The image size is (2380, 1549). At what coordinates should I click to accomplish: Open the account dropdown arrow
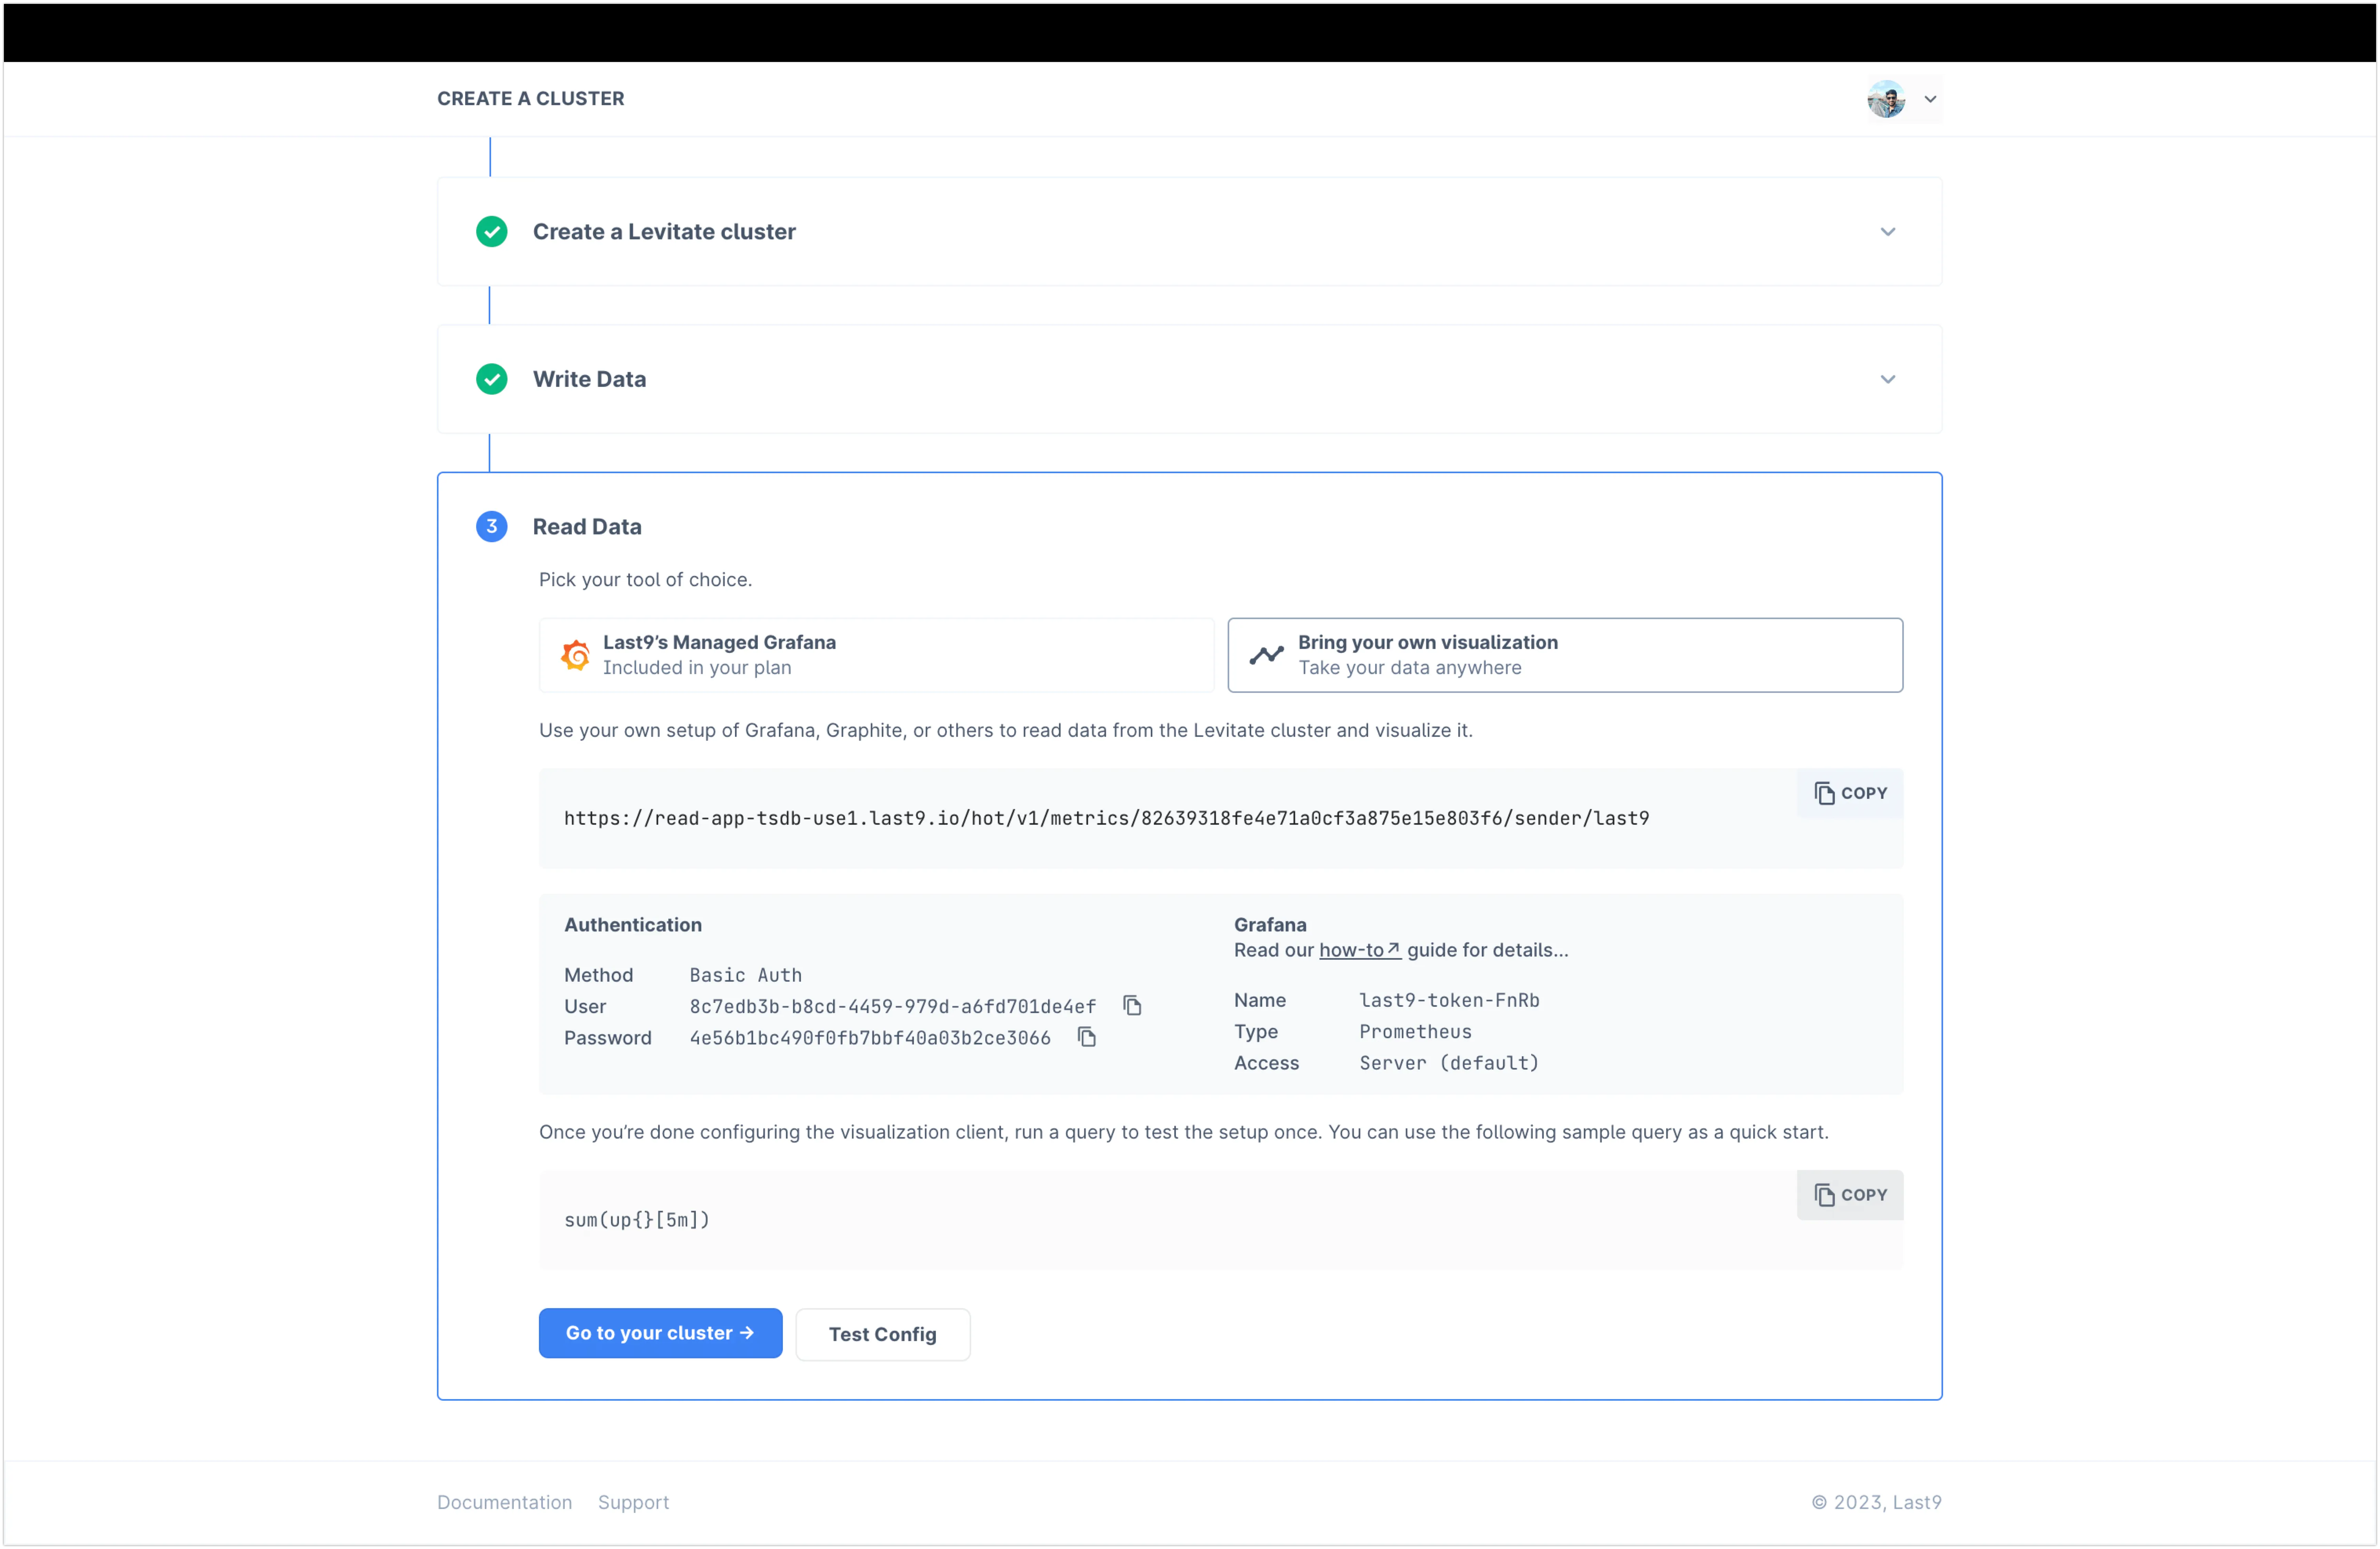[x=1930, y=99]
